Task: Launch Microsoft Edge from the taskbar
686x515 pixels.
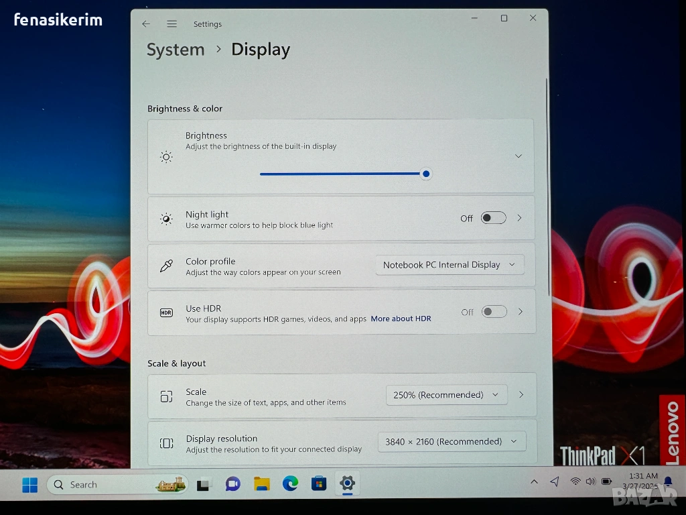Action: (x=290, y=483)
